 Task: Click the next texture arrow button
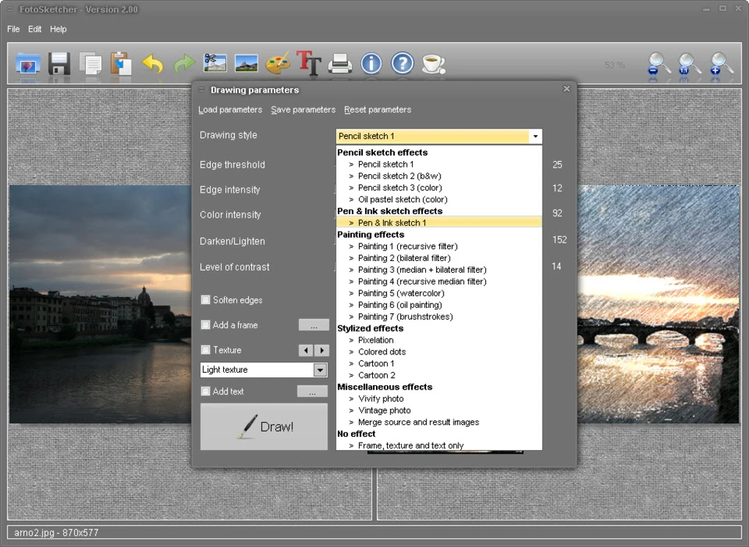click(322, 350)
